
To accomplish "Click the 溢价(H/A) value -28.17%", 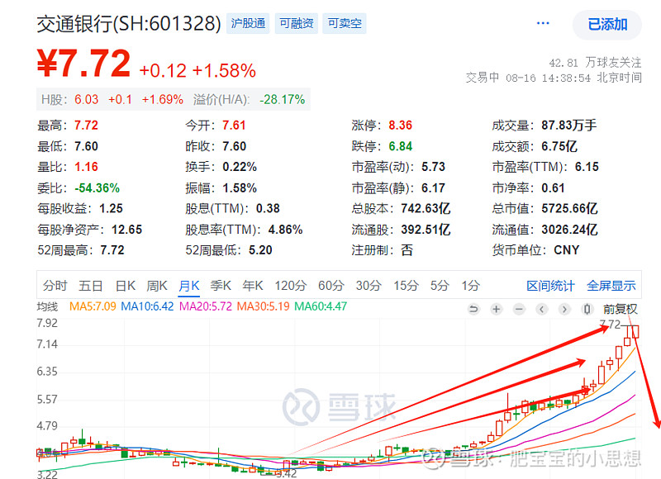I will point(282,99).
